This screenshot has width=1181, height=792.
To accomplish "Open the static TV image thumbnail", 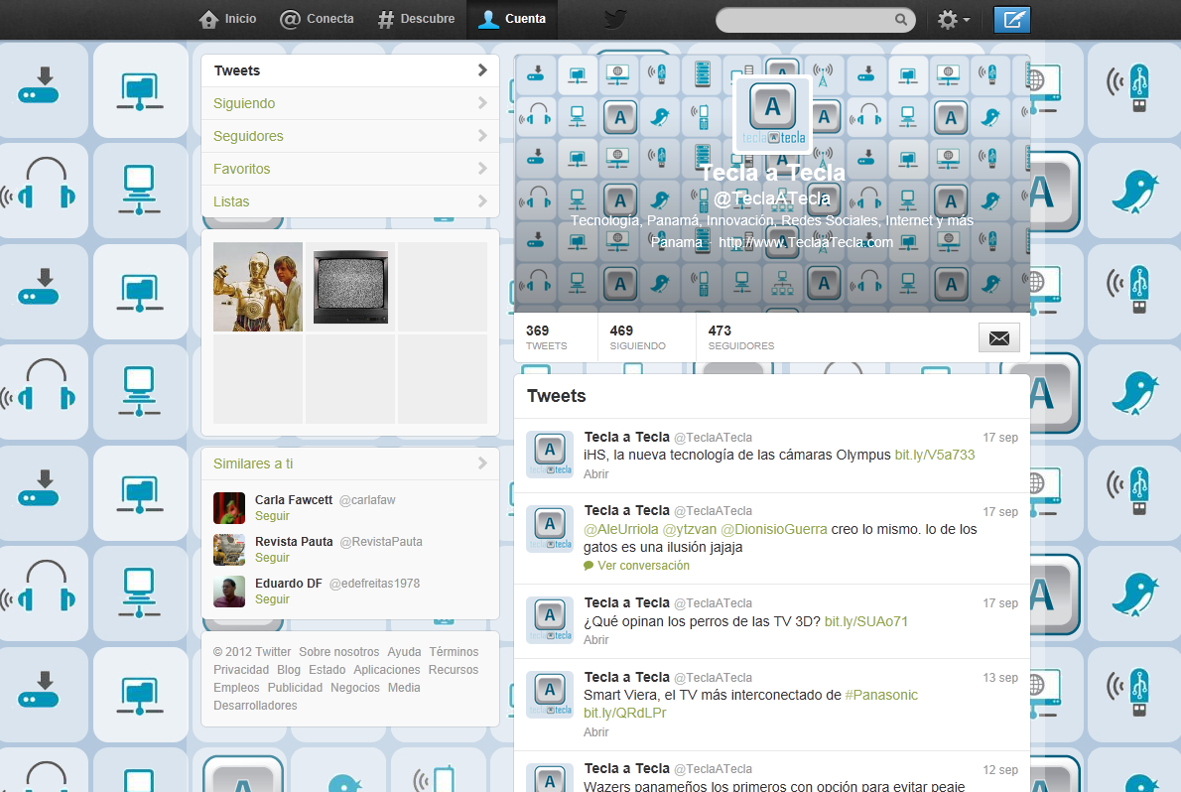I will pyautogui.click(x=350, y=287).
